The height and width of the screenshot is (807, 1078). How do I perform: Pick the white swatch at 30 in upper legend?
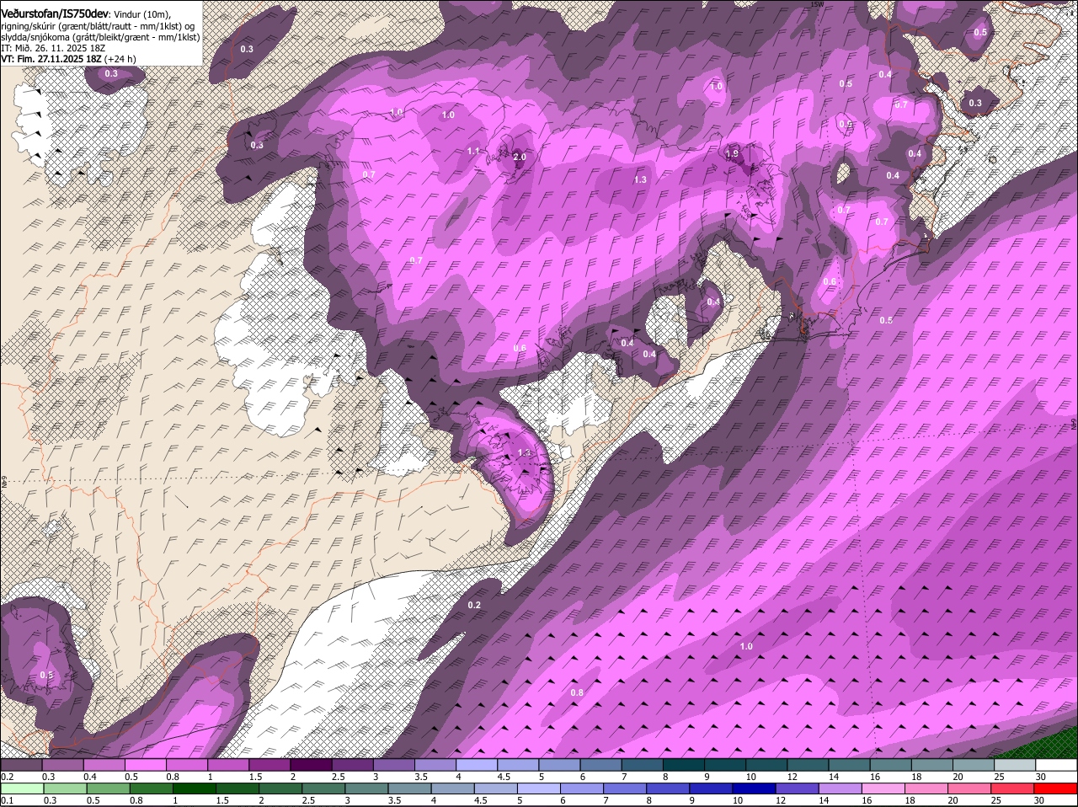1056,765
